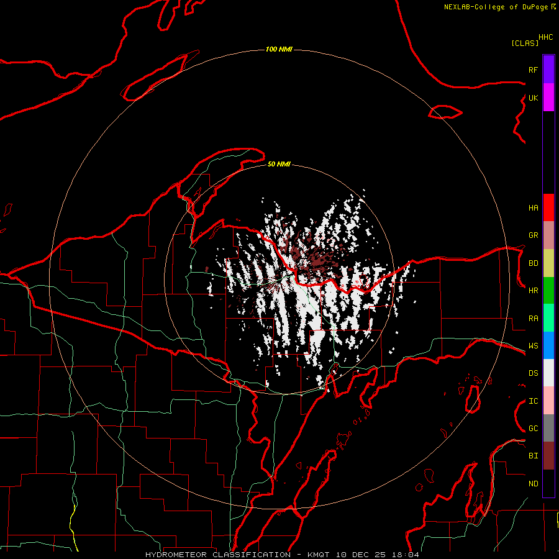Screen dimensions: 559x559
Task: Click the GR legend label
Action: tap(534, 235)
